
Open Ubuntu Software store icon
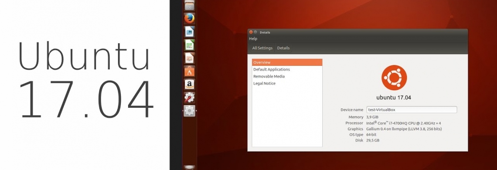[x=189, y=71]
